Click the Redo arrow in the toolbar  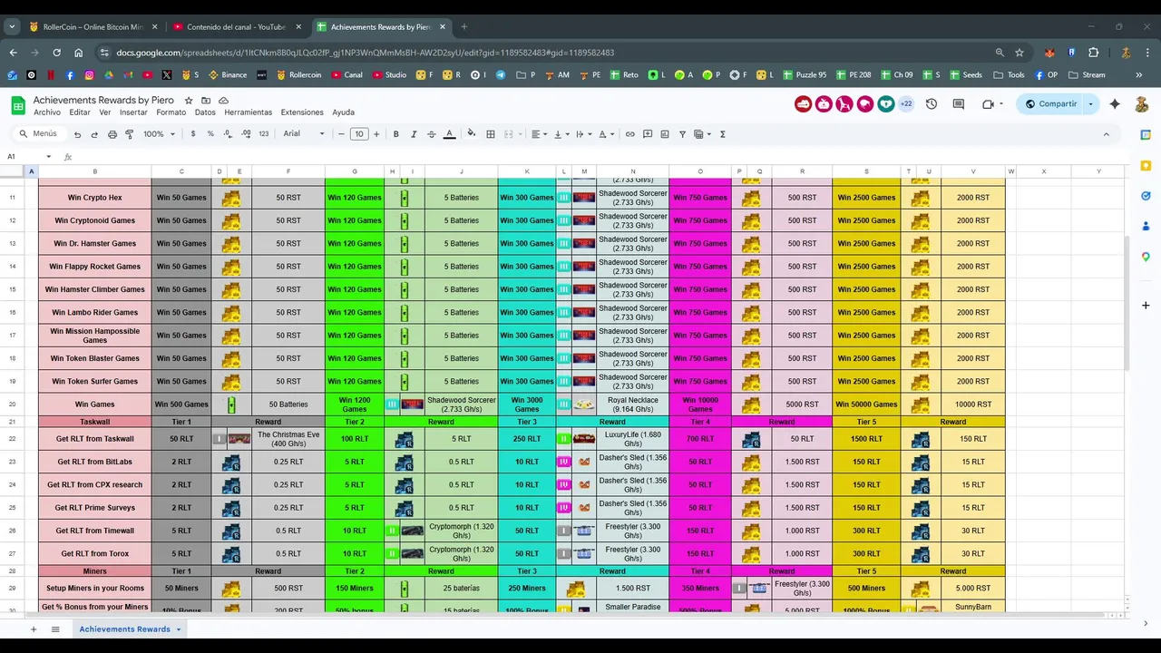pyautogui.click(x=94, y=134)
